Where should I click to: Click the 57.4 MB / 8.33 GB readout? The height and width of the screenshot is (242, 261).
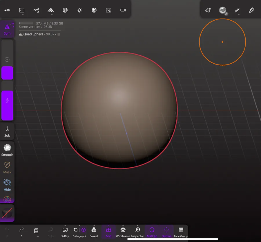pos(50,23)
